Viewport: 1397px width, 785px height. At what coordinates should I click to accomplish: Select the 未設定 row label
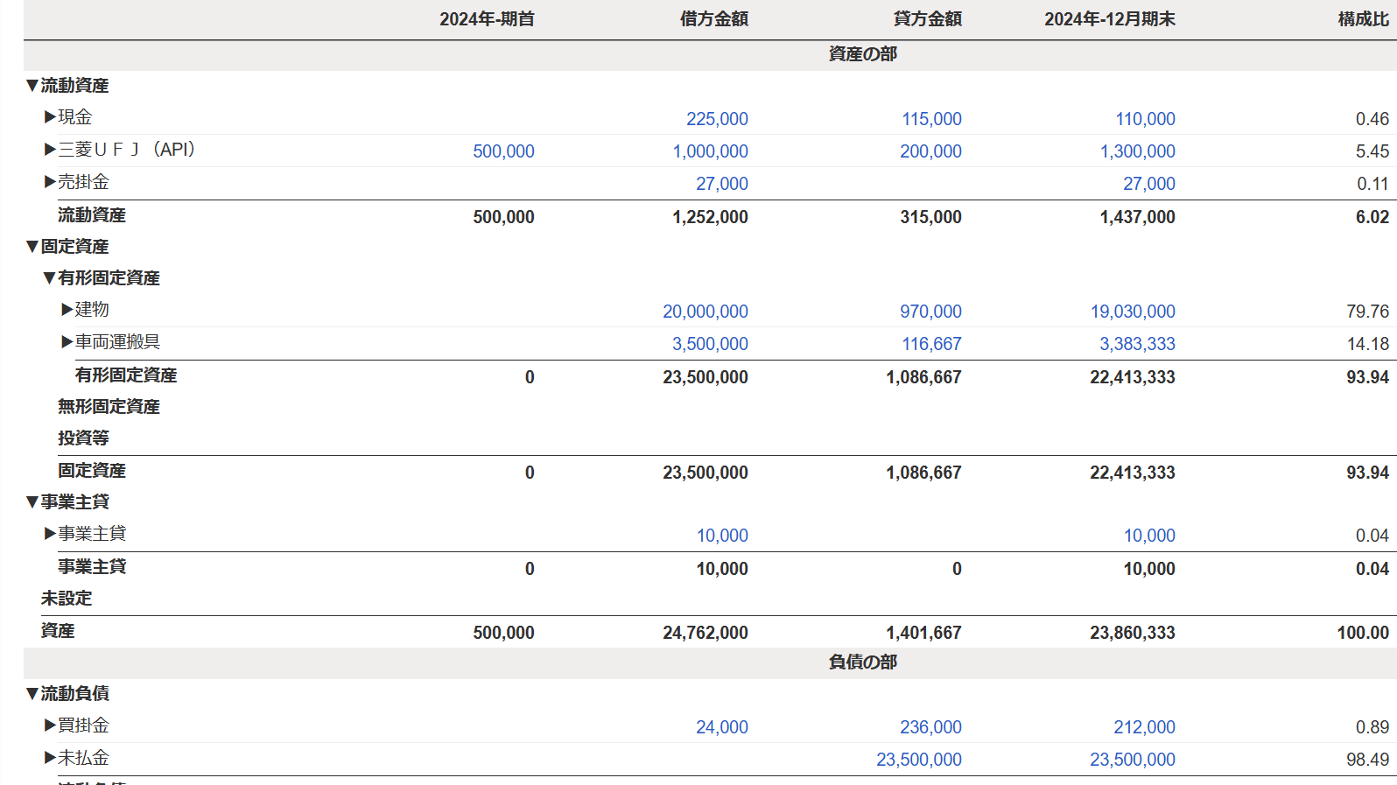tap(67, 599)
